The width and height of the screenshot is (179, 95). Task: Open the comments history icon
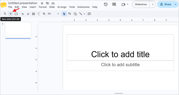pyautogui.click(x=114, y=4)
